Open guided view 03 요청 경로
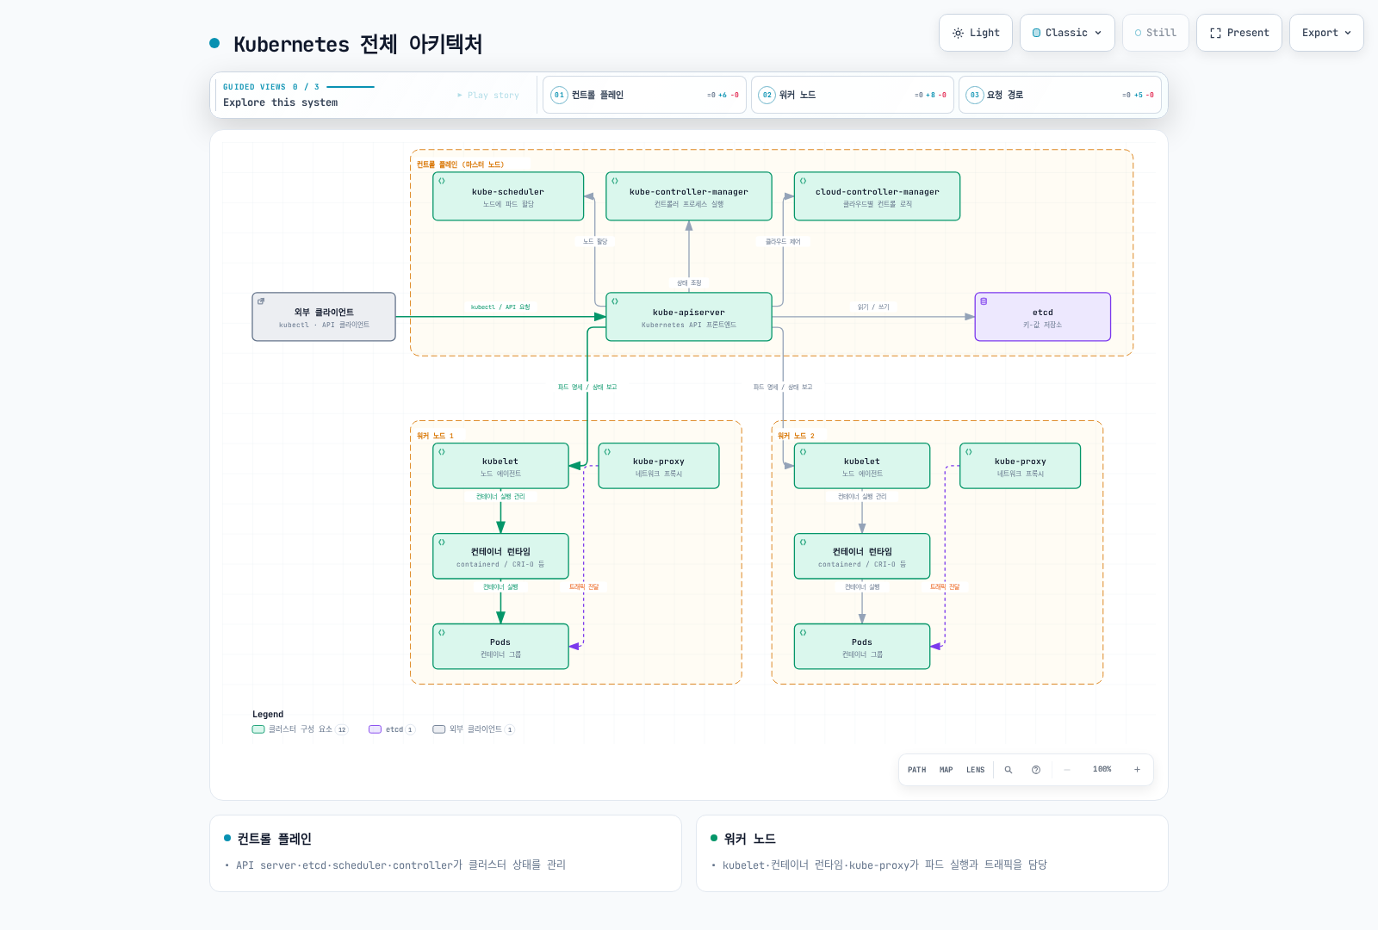Image resolution: width=1378 pixels, height=930 pixels. pos(1060,95)
